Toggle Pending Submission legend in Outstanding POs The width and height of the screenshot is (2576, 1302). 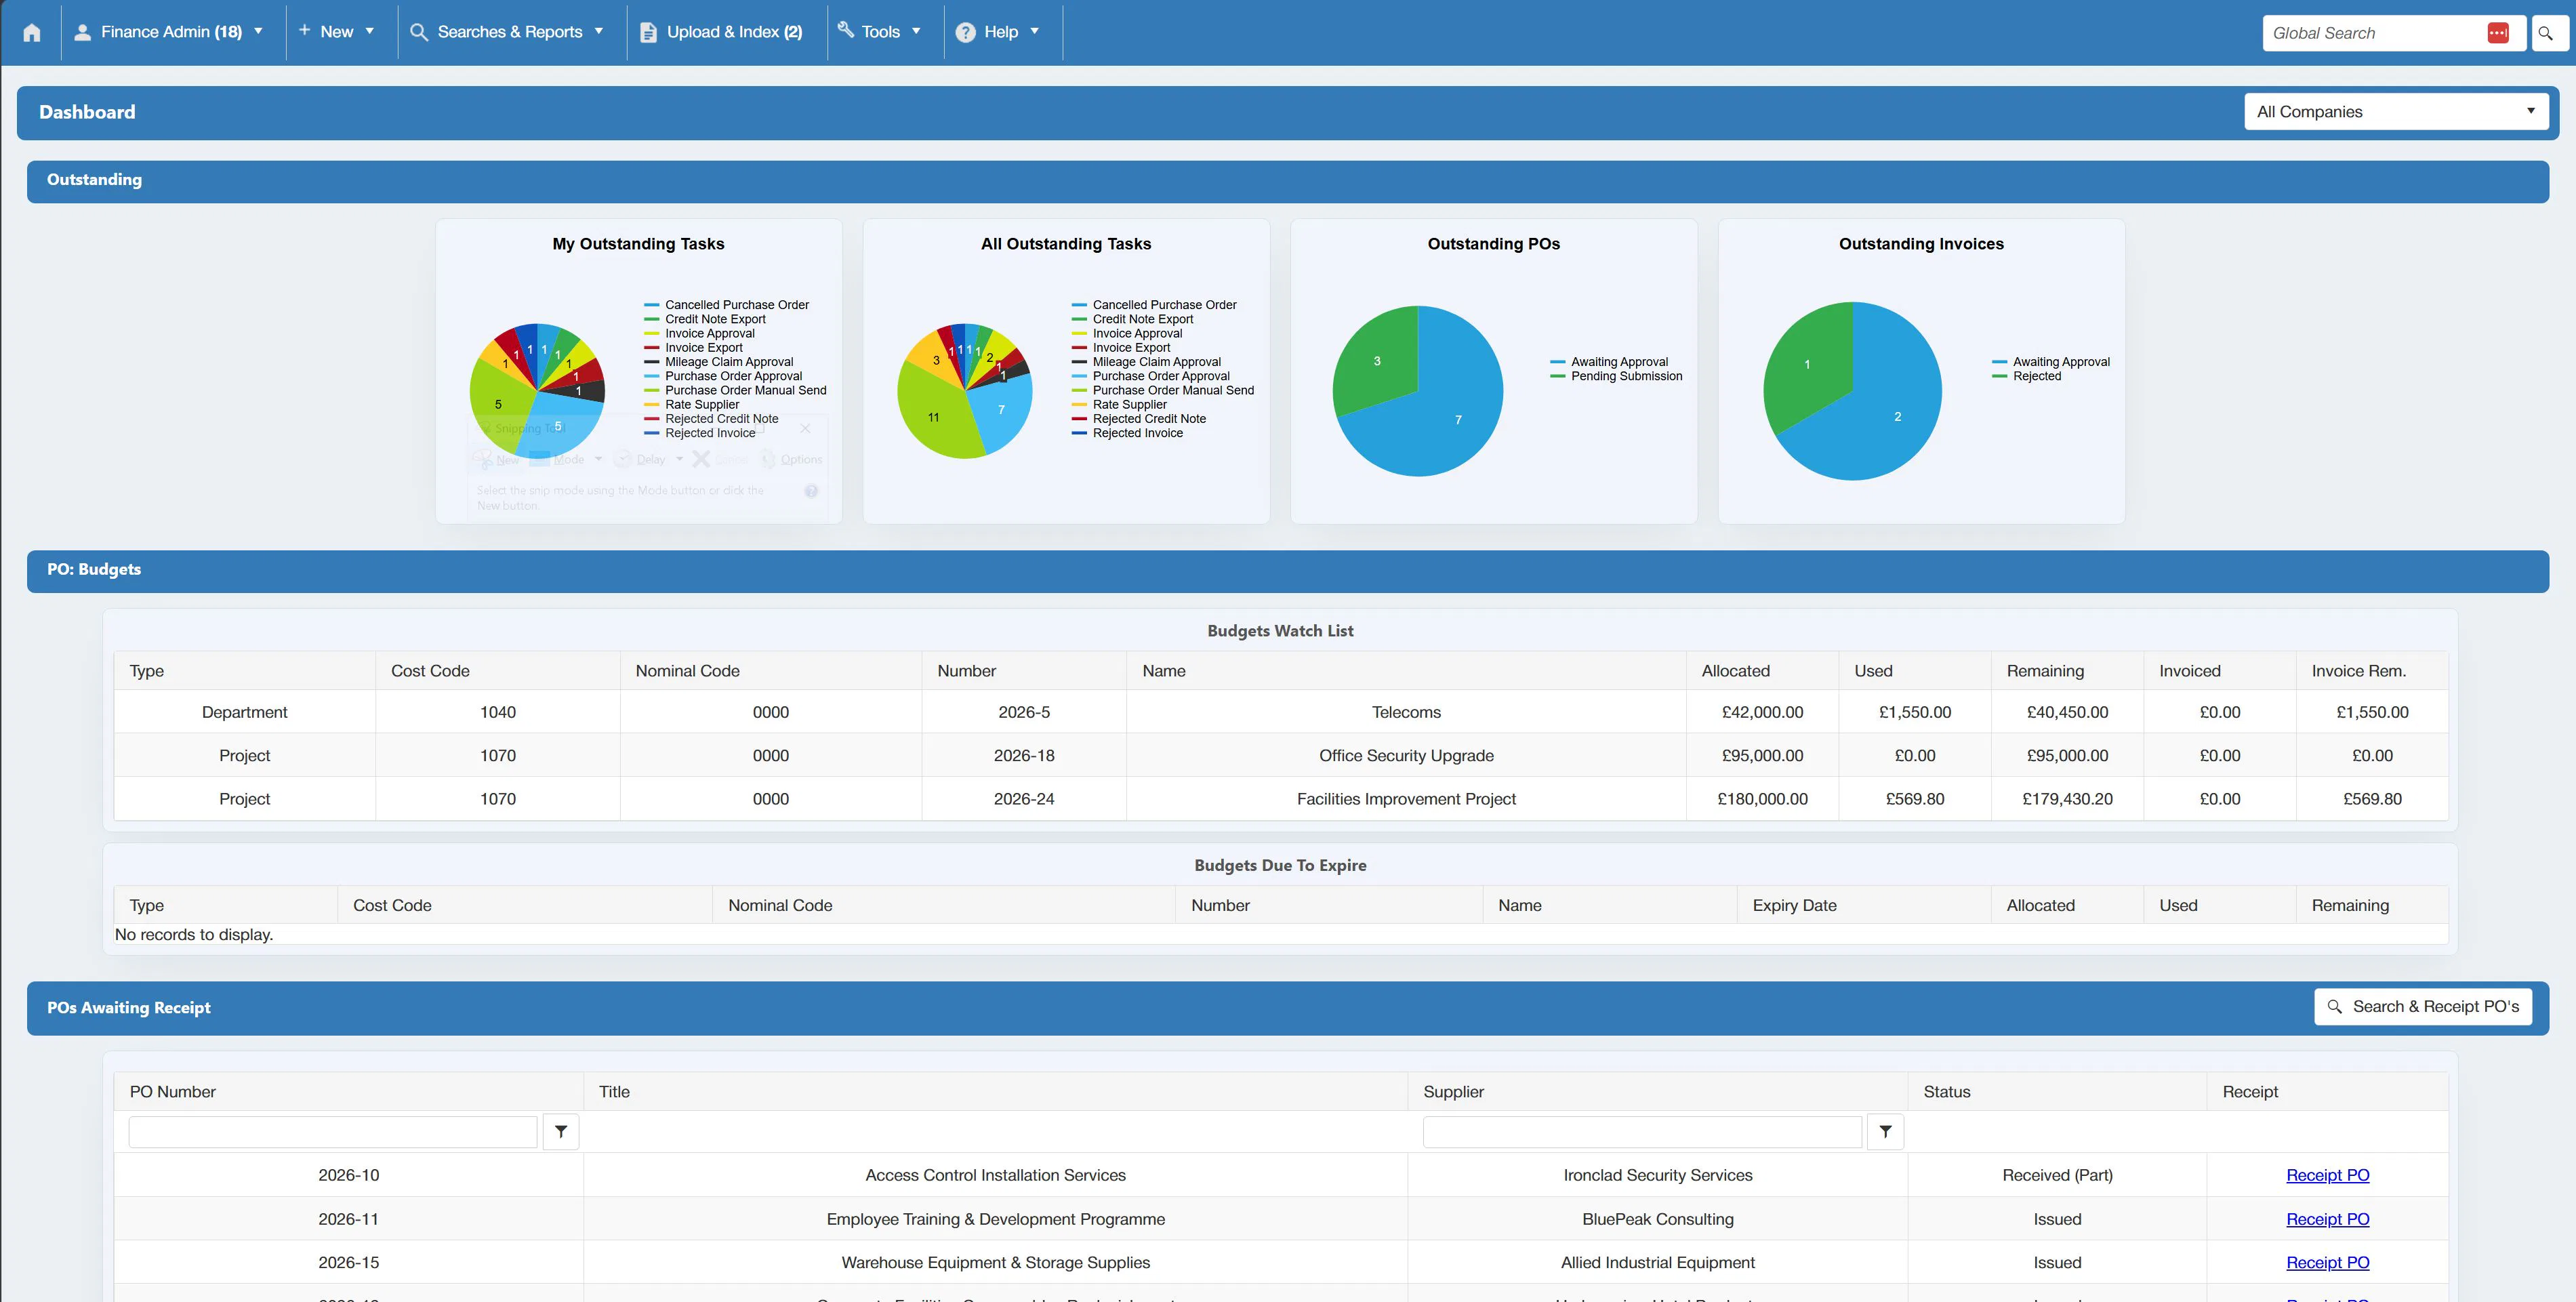click(x=1617, y=376)
